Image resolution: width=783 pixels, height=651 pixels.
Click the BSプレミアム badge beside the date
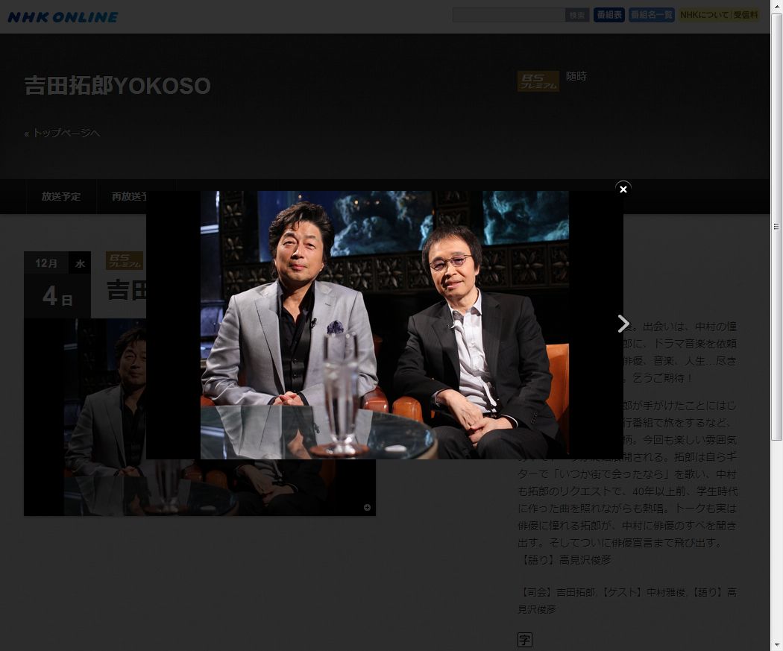125,260
